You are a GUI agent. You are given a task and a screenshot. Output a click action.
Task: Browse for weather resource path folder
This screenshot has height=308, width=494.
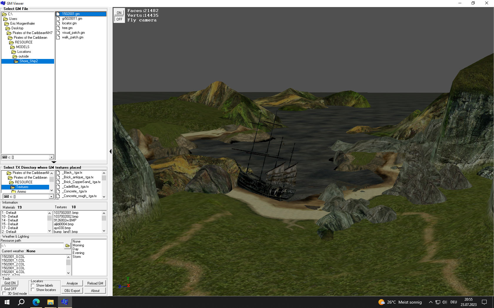pos(68,246)
